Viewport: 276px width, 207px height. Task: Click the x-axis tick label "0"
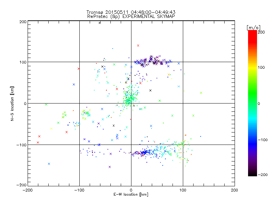(131, 190)
